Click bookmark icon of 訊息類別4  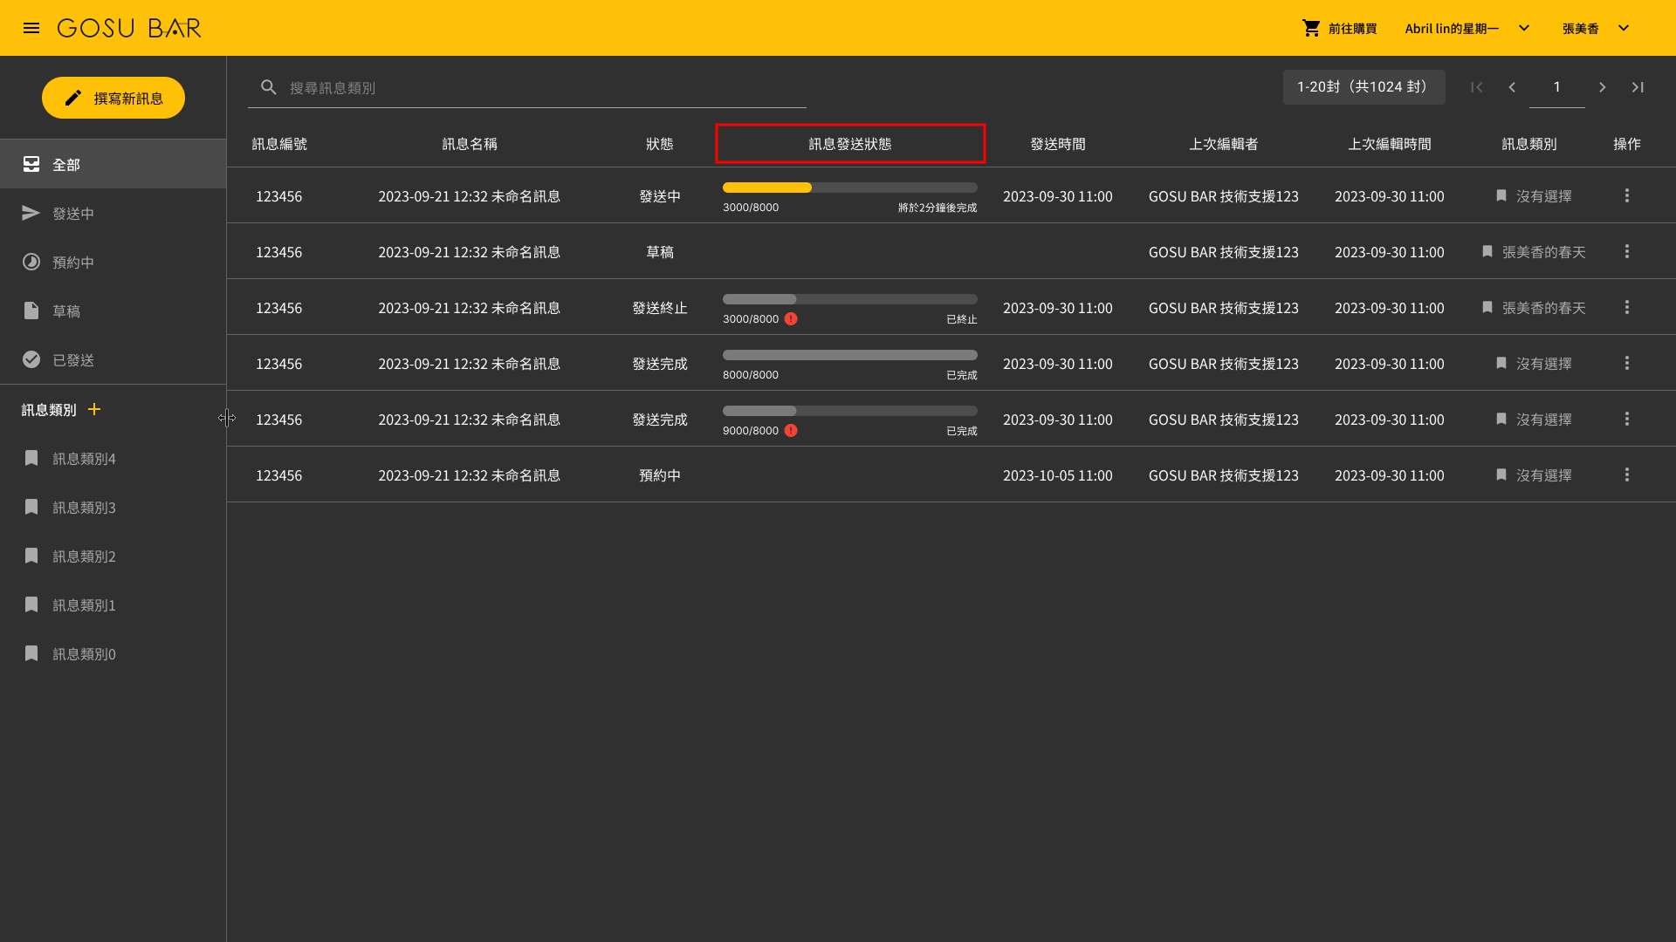tap(31, 458)
